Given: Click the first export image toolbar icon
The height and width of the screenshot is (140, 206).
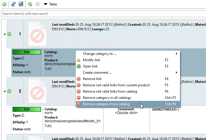Looking at the screenshot, I should tap(13, 4).
